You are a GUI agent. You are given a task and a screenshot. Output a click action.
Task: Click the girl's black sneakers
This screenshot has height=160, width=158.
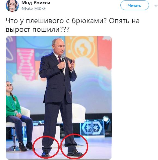tap(26, 146)
